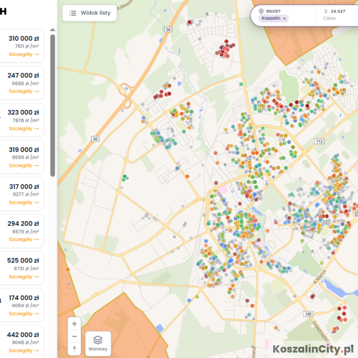
Task: Reset map compass orientation
Action: click(x=75, y=349)
